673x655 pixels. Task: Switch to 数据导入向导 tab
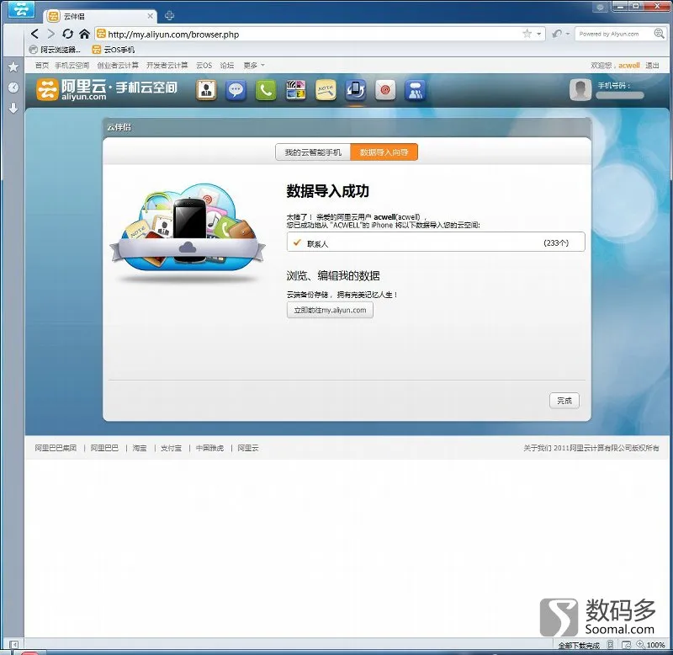coord(384,152)
